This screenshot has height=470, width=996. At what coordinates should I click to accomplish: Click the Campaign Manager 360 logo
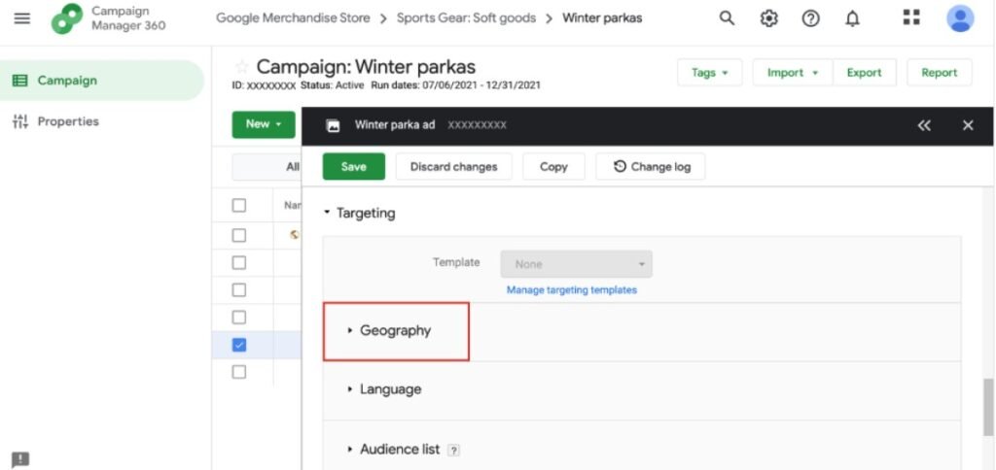[67, 18]
